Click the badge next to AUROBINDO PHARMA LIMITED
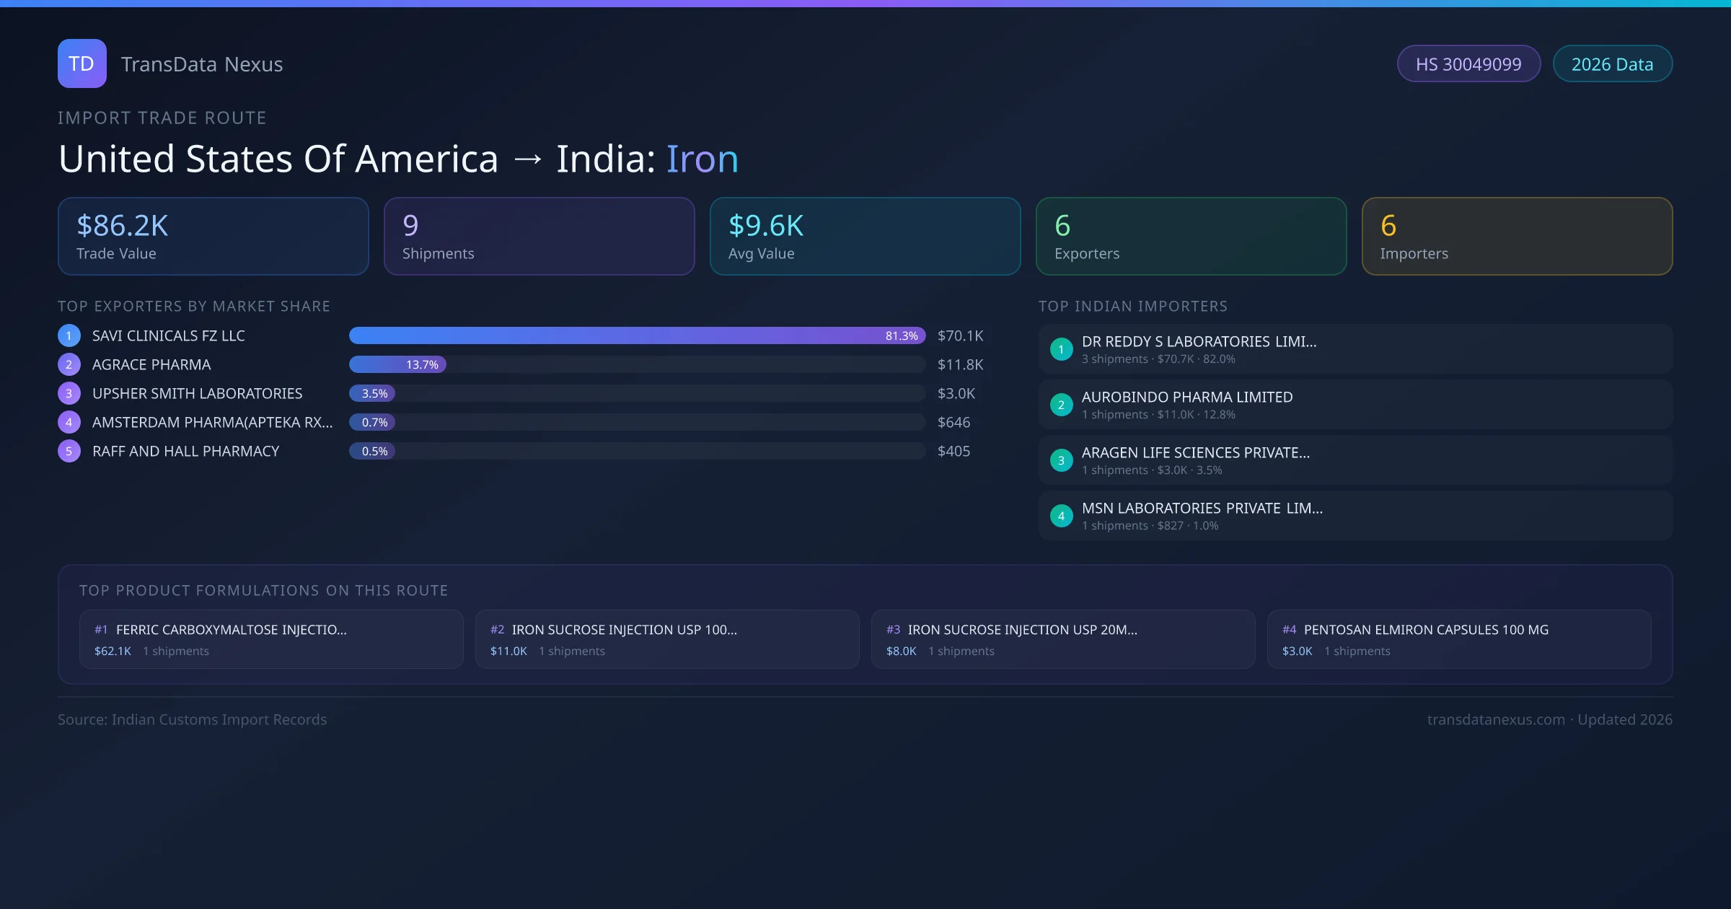 [1061, 405]
